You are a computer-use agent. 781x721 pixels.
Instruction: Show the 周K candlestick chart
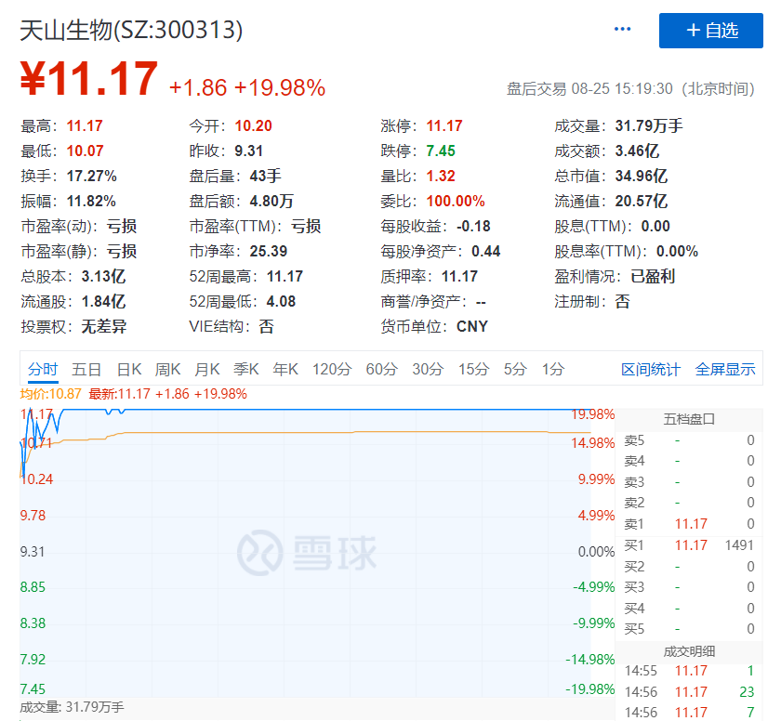click(168, 369)
